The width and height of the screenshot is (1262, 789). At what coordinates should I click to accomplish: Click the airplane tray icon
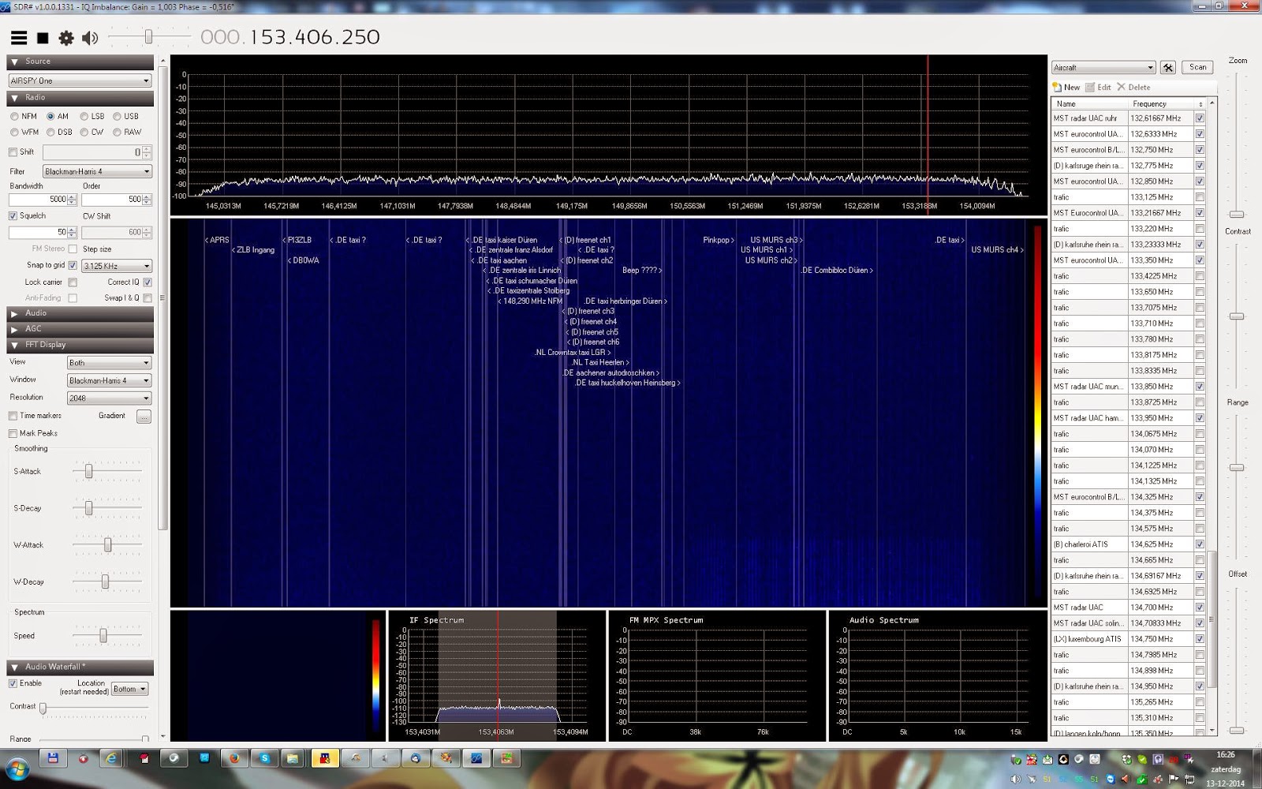pyautogui.click(x=1032, y=780)
